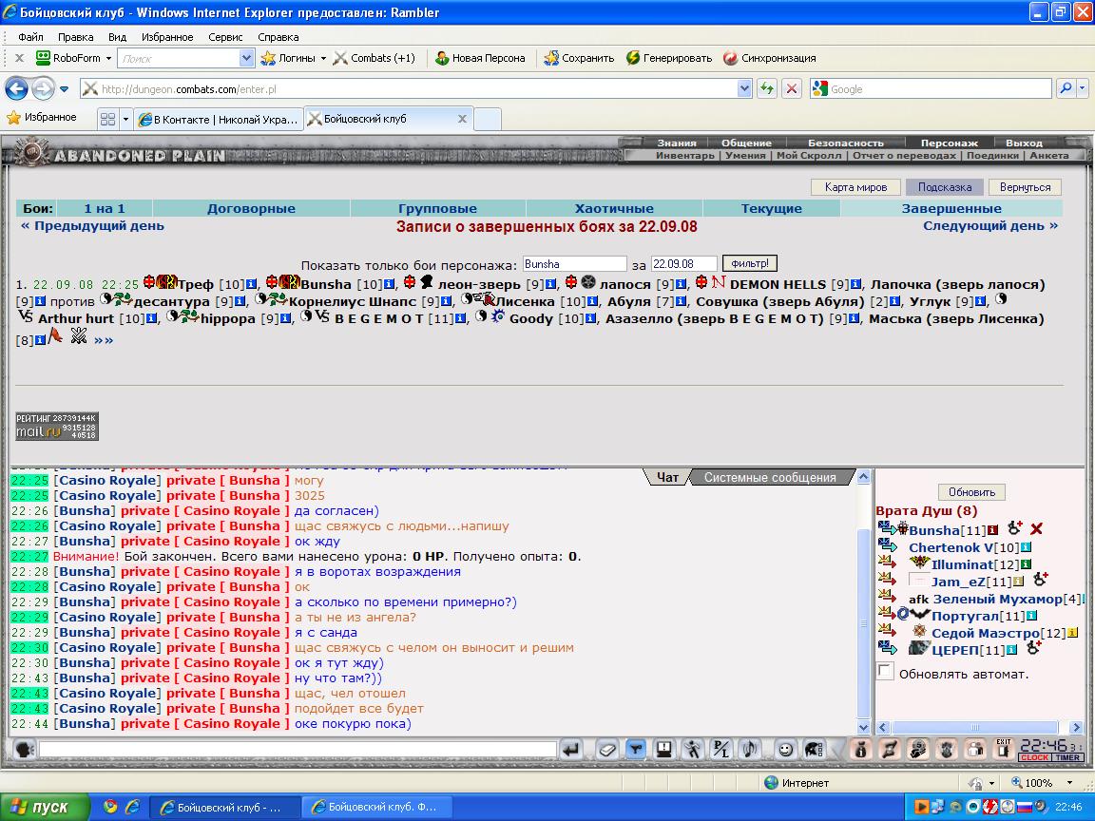
Task: Open the пуск Start button
Action: tap(45, 807)
